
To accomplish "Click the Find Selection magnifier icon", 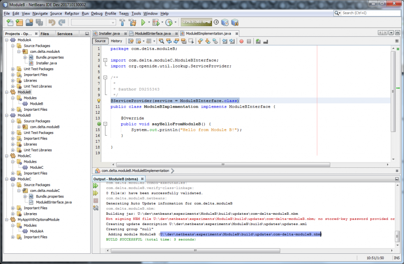I will tap(161, 41).
